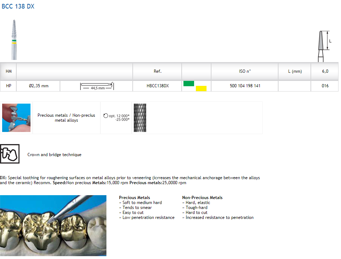This screenshot has width=341, height=259.
Task: Click the BCC 138 DX product title
Action: (x=18, y=6)
